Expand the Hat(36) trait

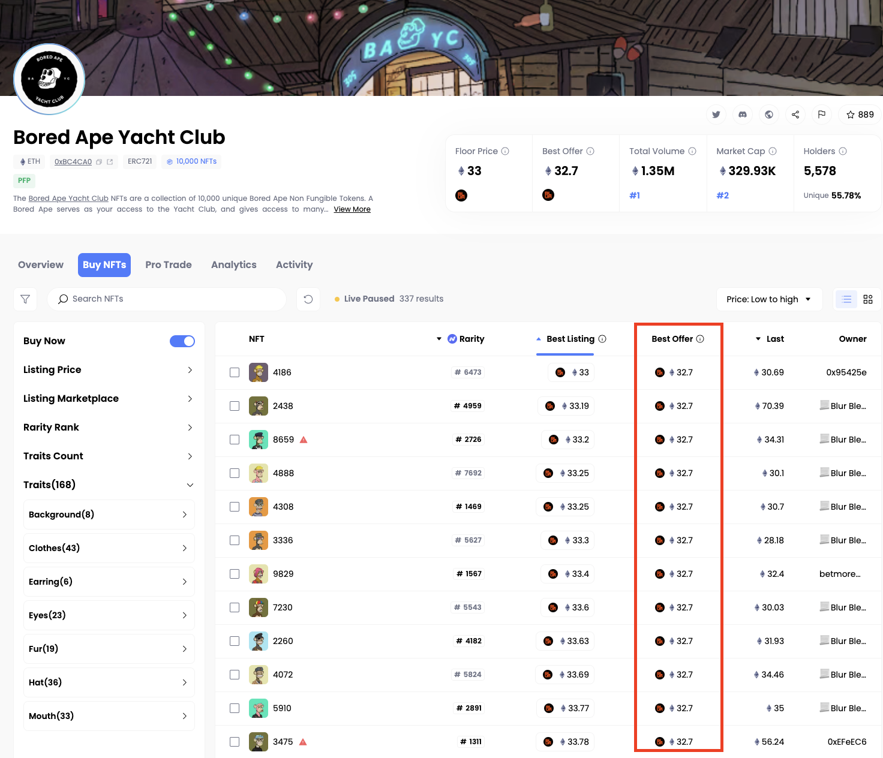[109, 682]
